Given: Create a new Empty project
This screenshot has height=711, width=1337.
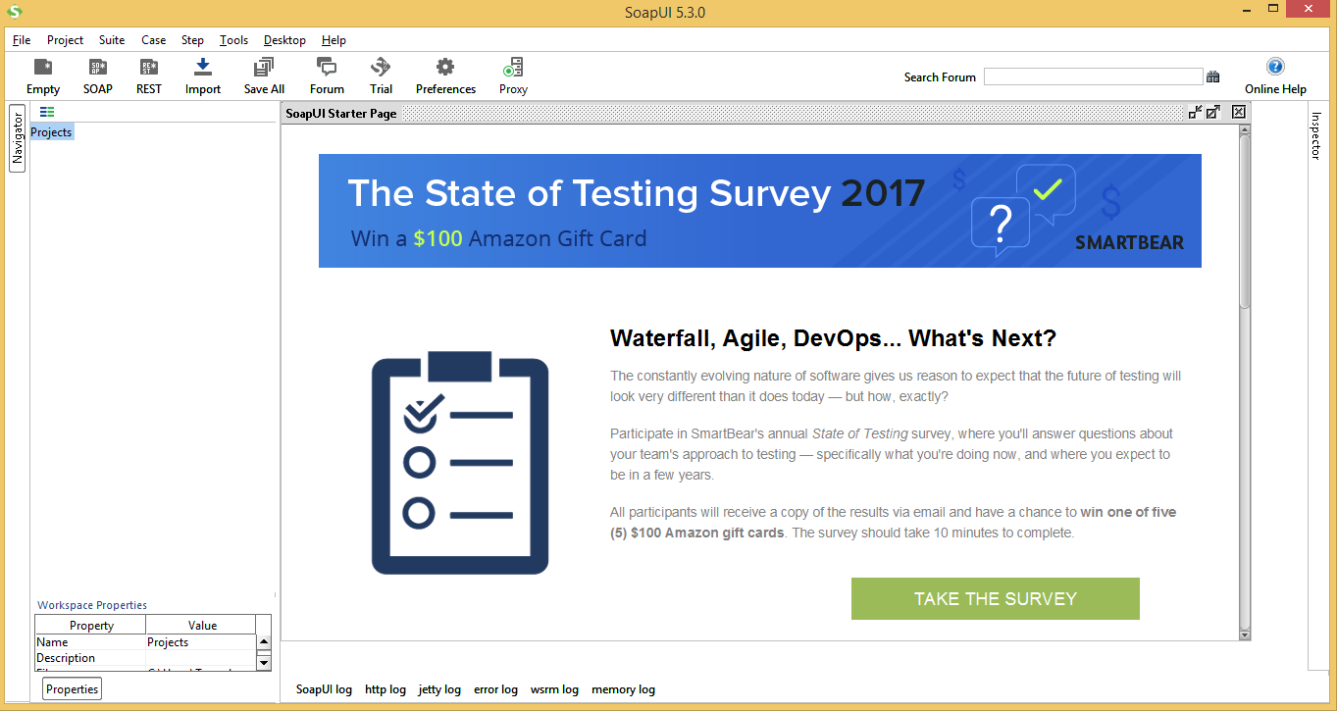Looking at the screenshot, I should pos(42,75).
